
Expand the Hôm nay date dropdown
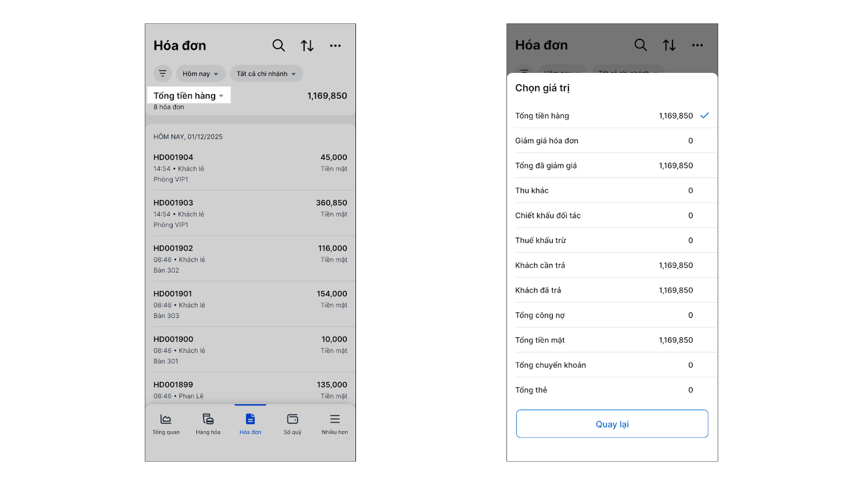[x=201, y=74]
